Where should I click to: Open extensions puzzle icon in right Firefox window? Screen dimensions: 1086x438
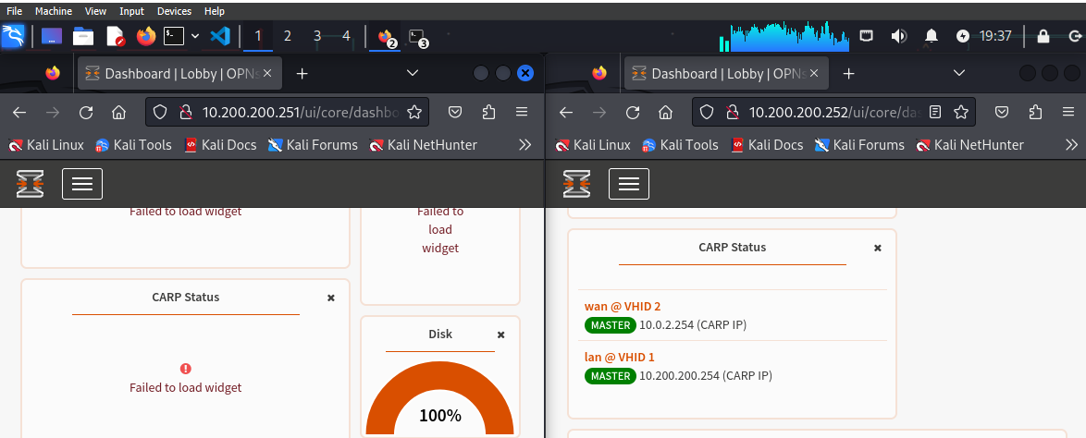click(x=1035, y=112)
